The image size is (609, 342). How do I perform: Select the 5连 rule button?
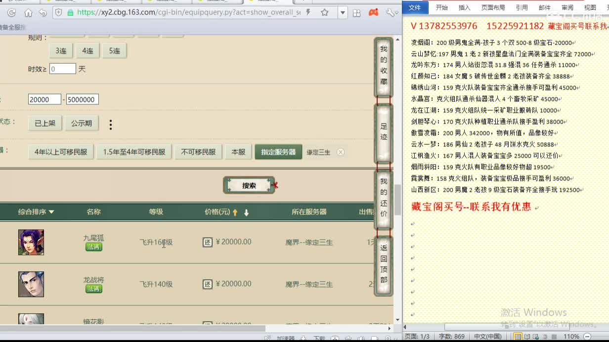pyautogui.click(x=114, y=51)
